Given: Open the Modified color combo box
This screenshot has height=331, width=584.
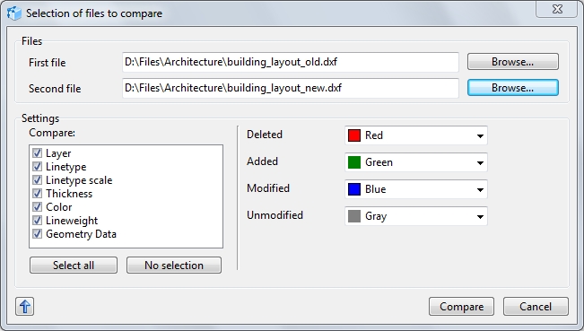Looking at the screenshot, I should tap(416, 189).
